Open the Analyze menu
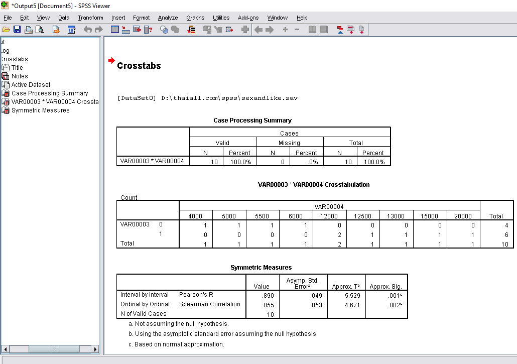Screen dimensions: 517x364 (x=168, y=18)
